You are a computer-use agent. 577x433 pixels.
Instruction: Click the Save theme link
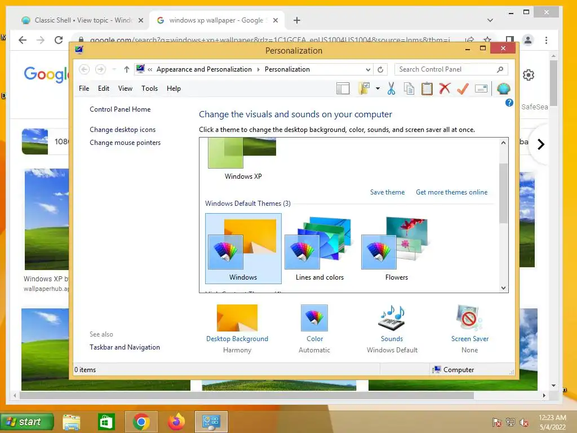pos(387,192)
